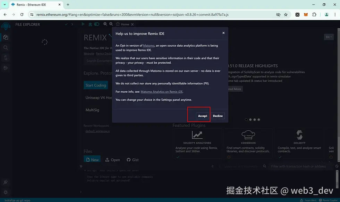Open Chrome three-dot menu
The height and width of the screenshot is (202, 340).
click(335, 15)
